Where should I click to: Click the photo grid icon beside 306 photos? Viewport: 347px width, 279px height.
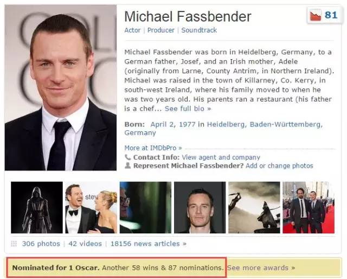click(14, 244)
